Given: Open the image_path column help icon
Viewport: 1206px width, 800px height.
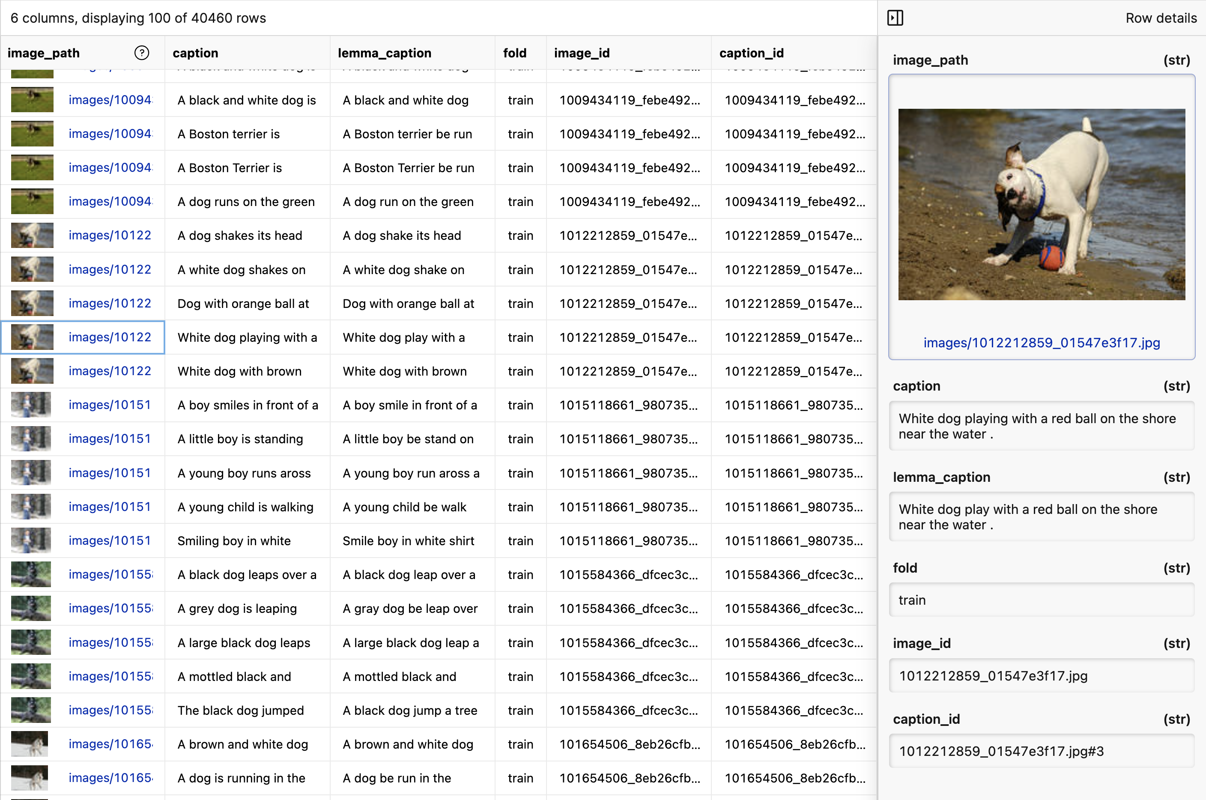Looking at the screenshot, I should (x=141, y=53).
